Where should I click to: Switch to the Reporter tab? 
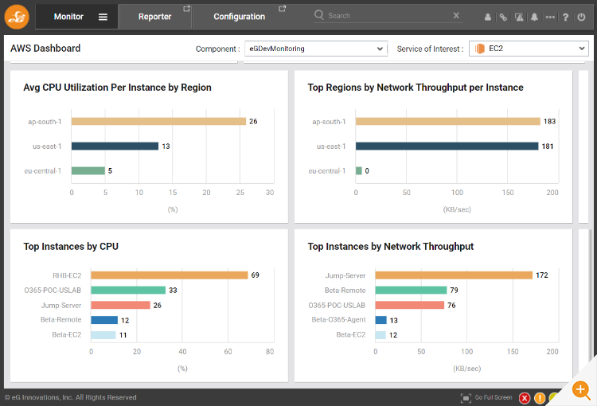tap(154, 17)
